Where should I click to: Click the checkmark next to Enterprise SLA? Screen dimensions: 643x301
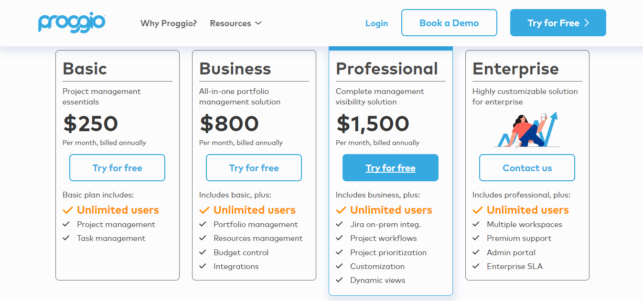click(x=476, y=266)
